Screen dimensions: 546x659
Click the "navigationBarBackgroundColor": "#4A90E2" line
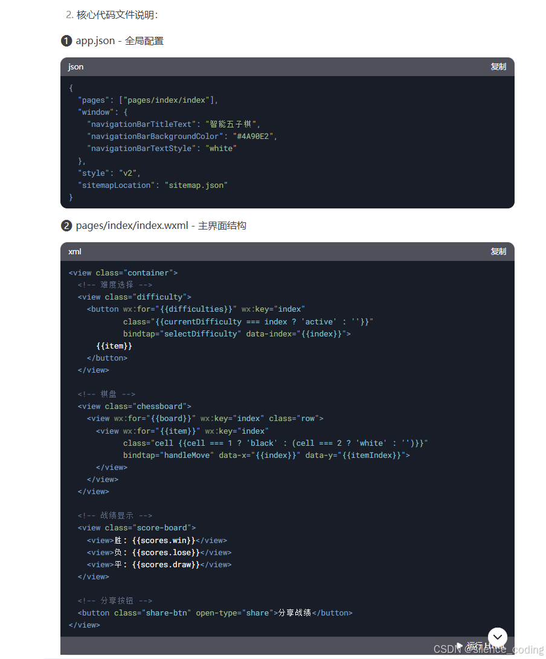pyautogui.click(x=182, y=137)
